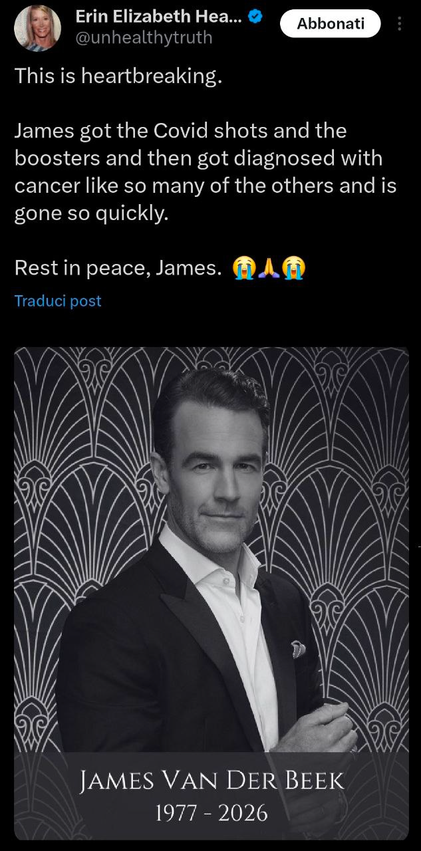Click the "1977 - 2026" years text
This screenshot has width=421, height=851.
(x=211, y=812)
